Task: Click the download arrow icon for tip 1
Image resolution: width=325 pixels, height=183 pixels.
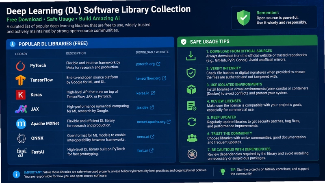Action: [191, 56]
